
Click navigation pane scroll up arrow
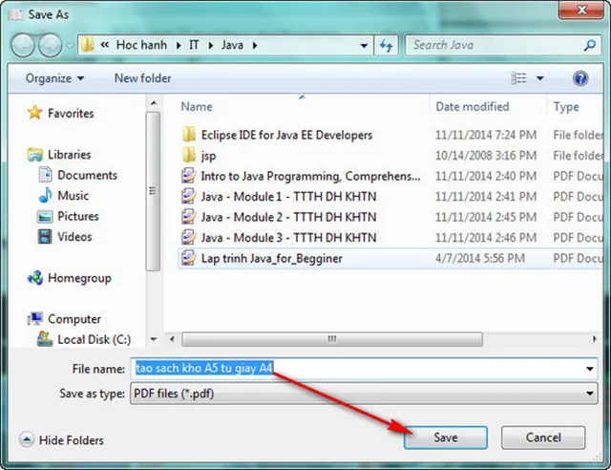pos(154,103)
